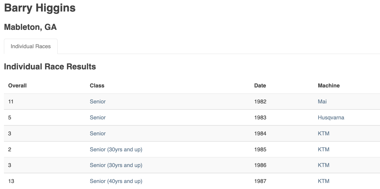This screenshot has width=380, height=189.
Task: Click the Machine column header
Action: pyautogui.click(x=328, y=86)
